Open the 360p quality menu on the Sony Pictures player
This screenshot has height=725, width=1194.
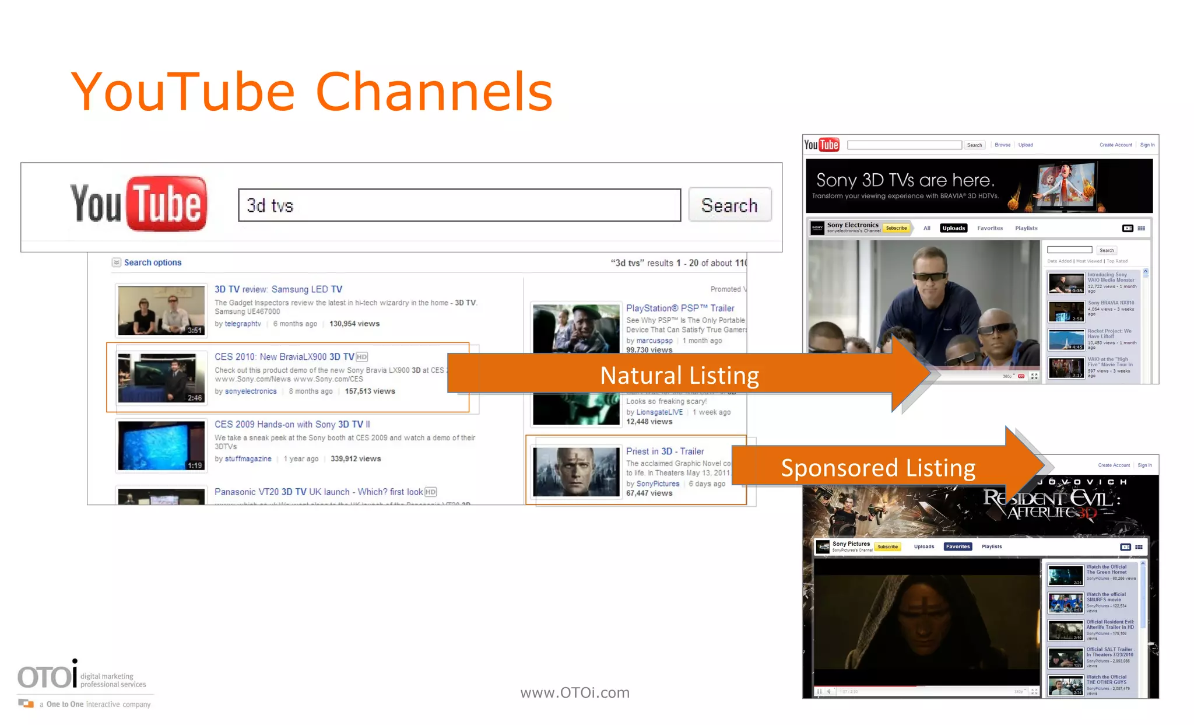[x=1020, y=691]
